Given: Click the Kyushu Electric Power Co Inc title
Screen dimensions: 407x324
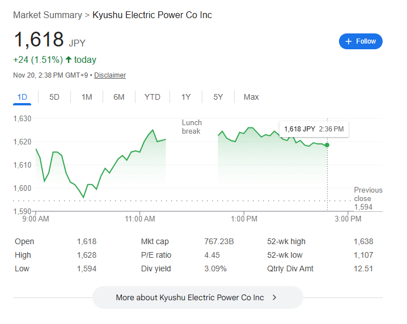Looking at the screenshot, I should click(x=152, y=15).
